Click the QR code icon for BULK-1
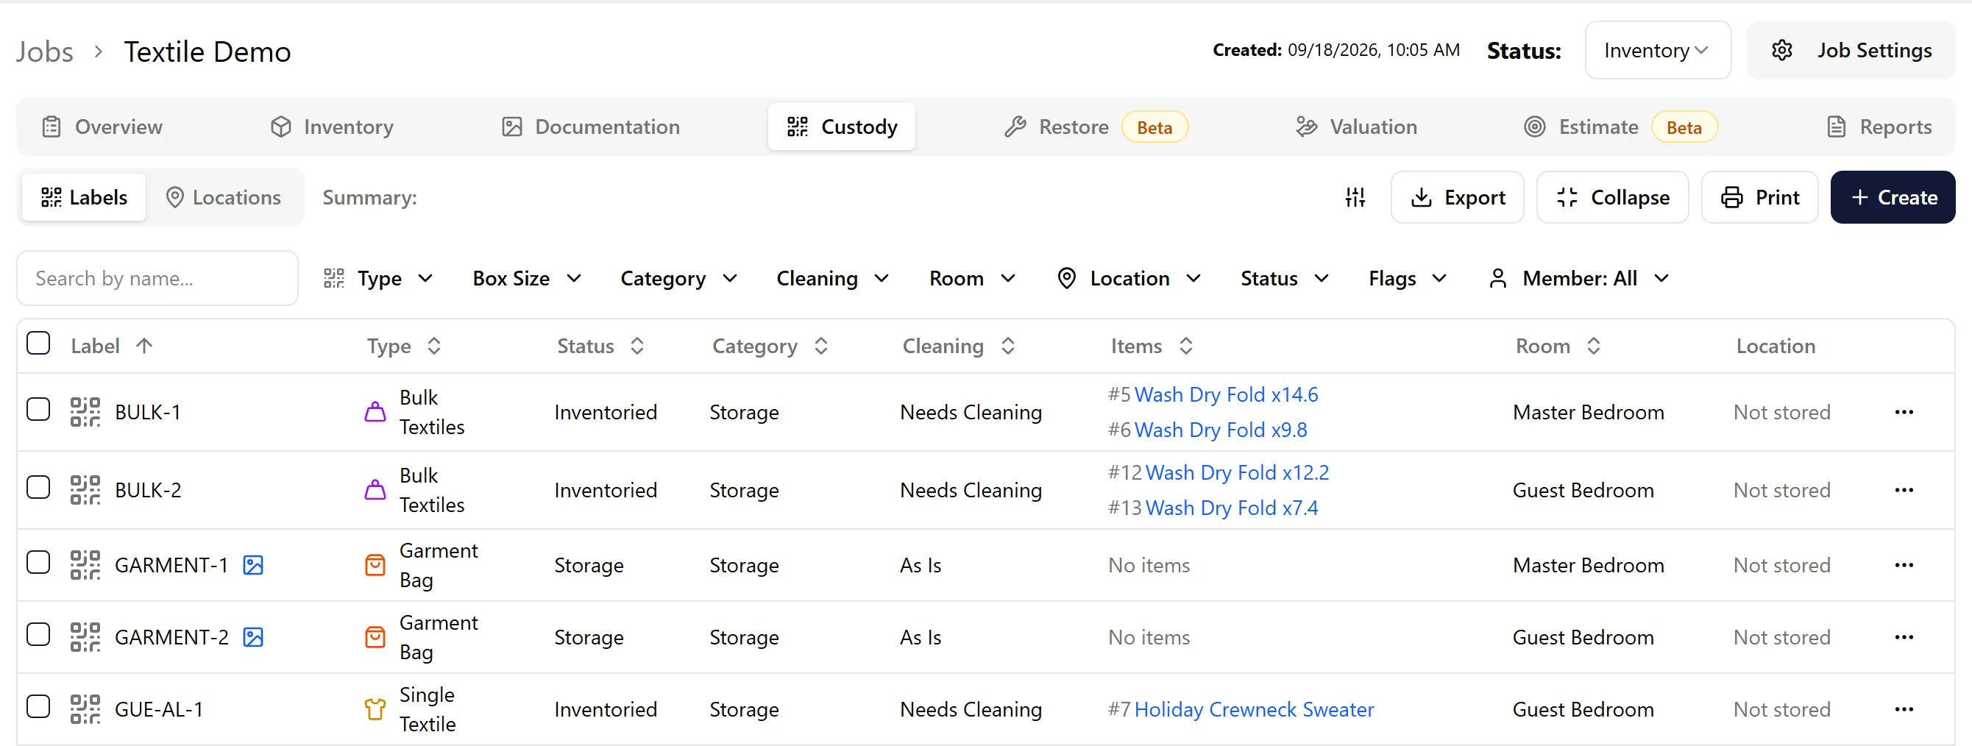Screen dimensions: 1972x746 point(85,412)
